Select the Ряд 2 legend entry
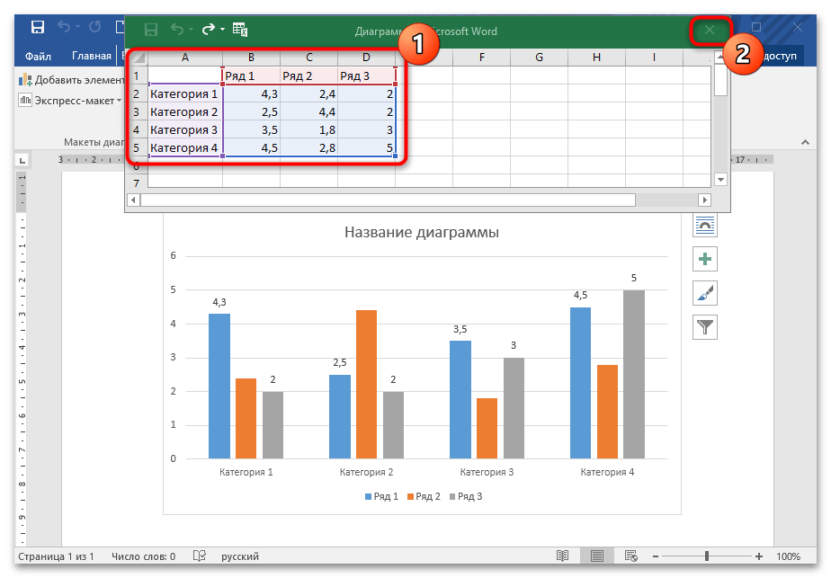Image resolution: width=831 pixels, height=578 pixels. pyautogui.click(x=424, y=496)
